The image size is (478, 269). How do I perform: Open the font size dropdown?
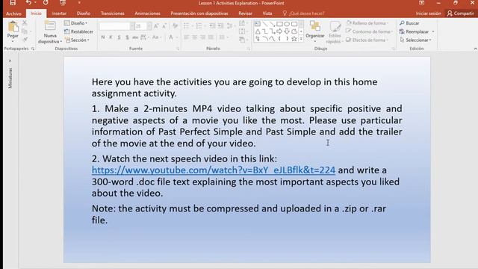(149, 26)
